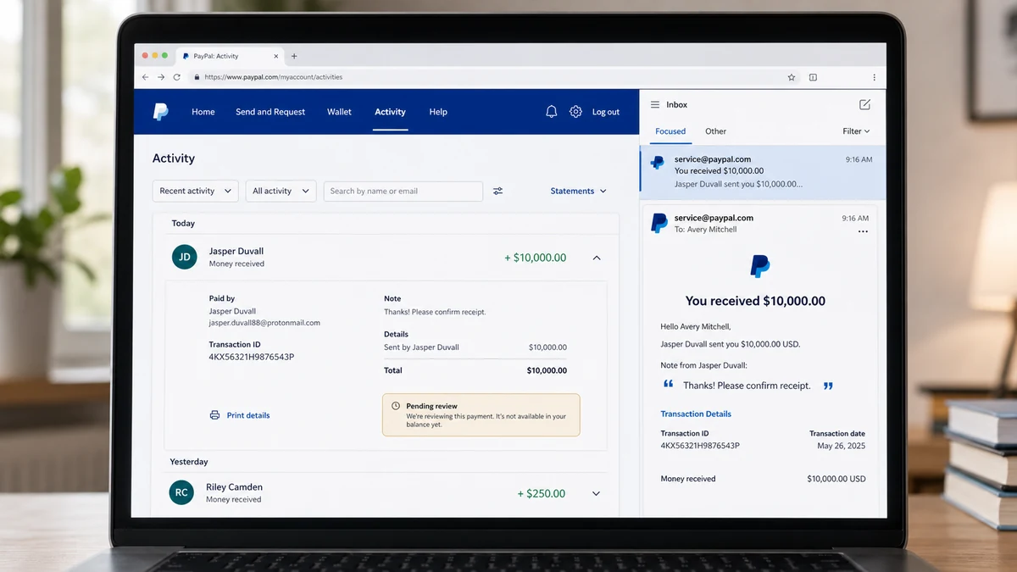Click + $250.00 amount for Riley Camden

pyautogui.click(x=542, y=493)
